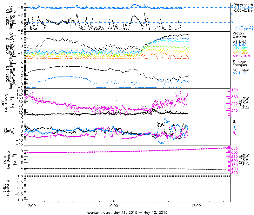This screenshot has width=254, height=215.
Task: Click the flare class 'B' marker
Action: tap(232, 14)
